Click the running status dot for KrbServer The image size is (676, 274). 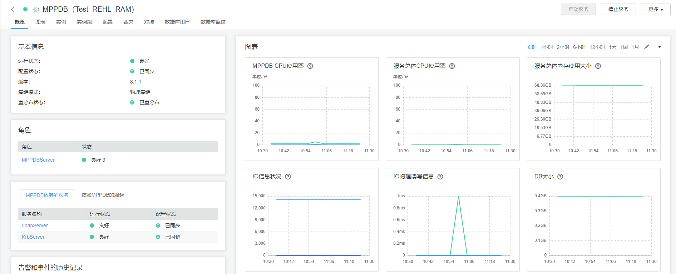click(x=92, y=237)
